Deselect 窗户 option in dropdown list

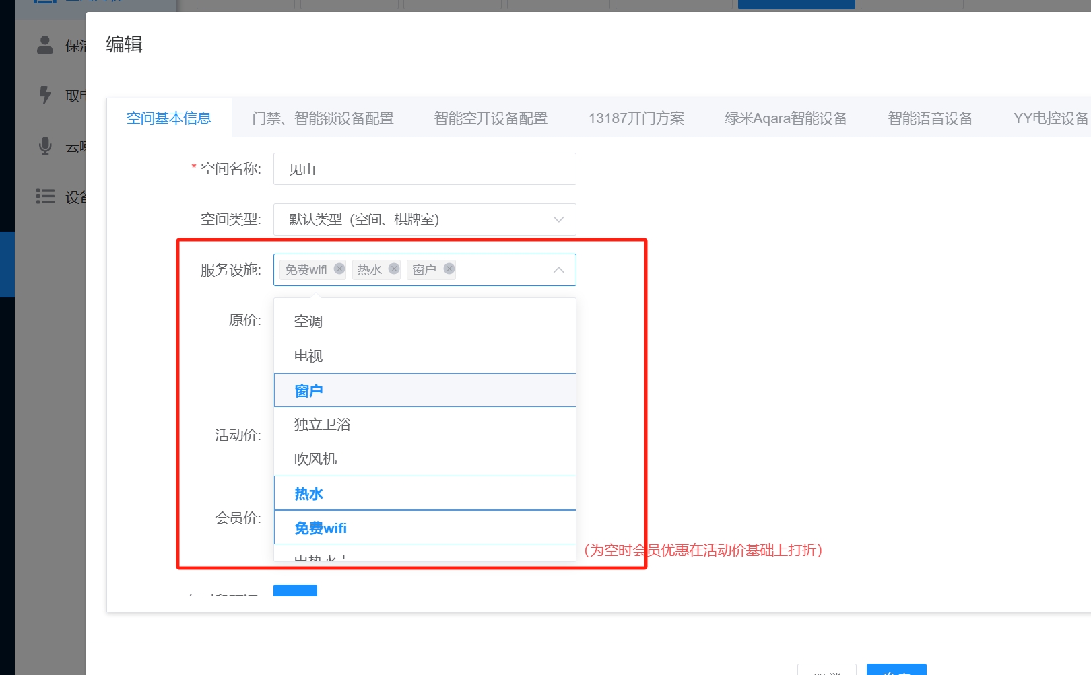click(x=424, y=390)
